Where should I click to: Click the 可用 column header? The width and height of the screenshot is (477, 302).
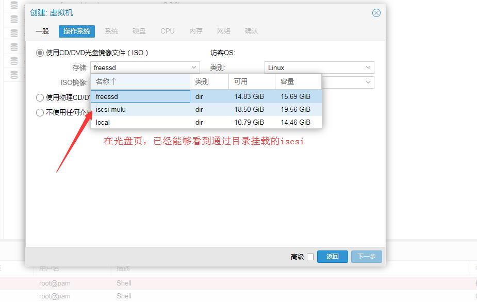pyautogui.click(x=251, y=81)
